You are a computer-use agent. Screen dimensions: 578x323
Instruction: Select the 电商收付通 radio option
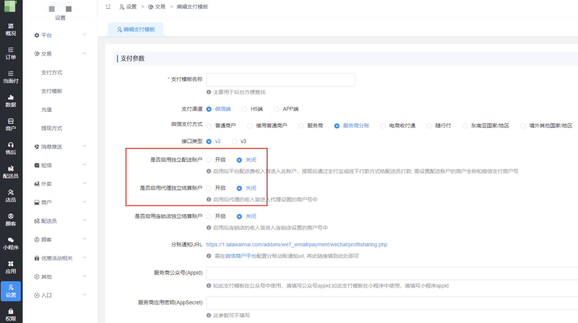click(x=383, y=126)
